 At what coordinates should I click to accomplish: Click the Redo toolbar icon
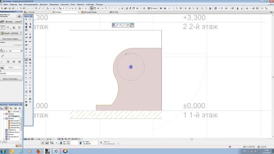(x=32, y=8)
